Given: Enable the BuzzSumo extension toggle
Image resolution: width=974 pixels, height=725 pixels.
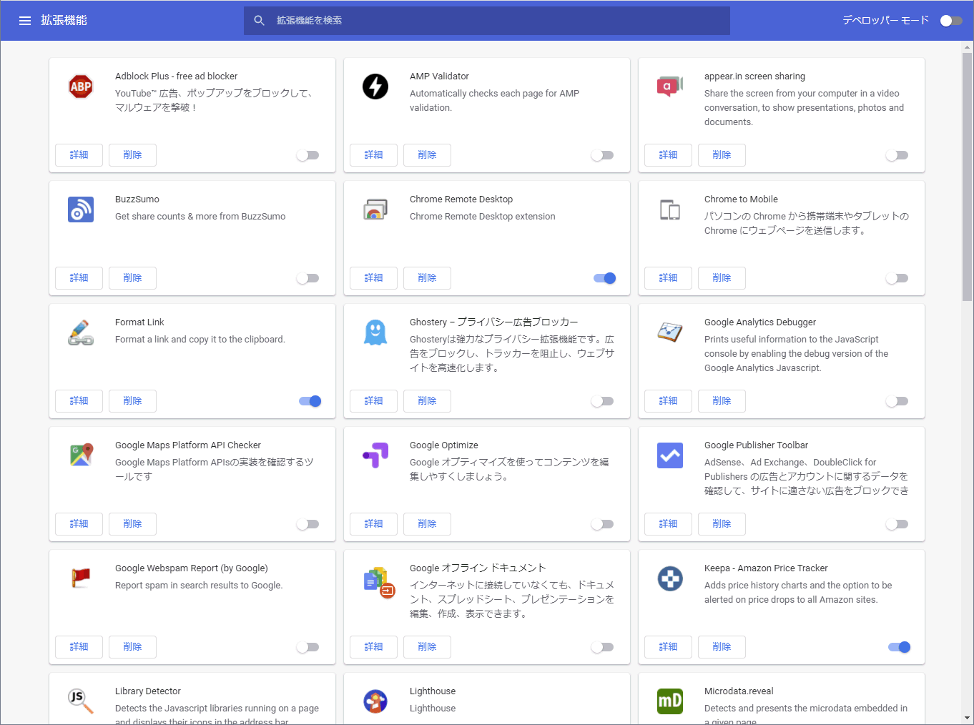Looking at the screenshot, I should coord(308,278).
